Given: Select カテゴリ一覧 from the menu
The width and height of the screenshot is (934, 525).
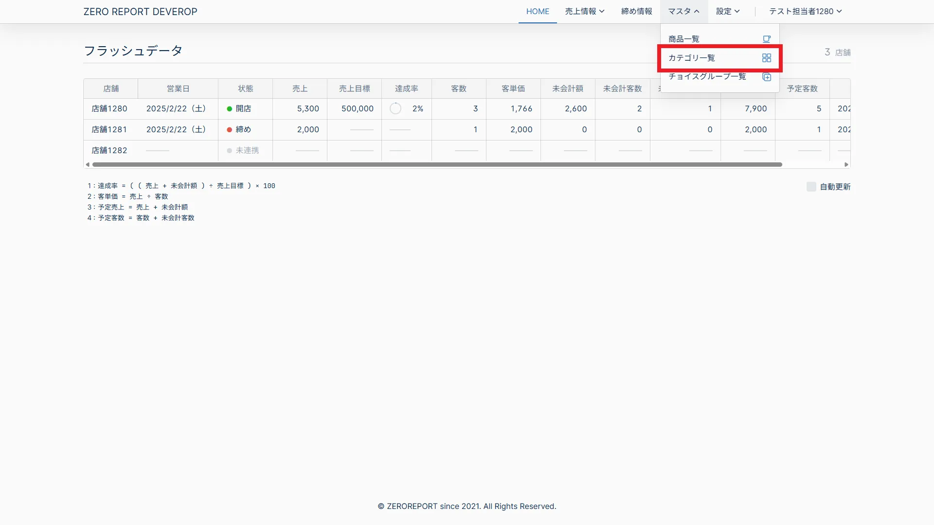Looking at the screenshot, I should coord(692,58).
